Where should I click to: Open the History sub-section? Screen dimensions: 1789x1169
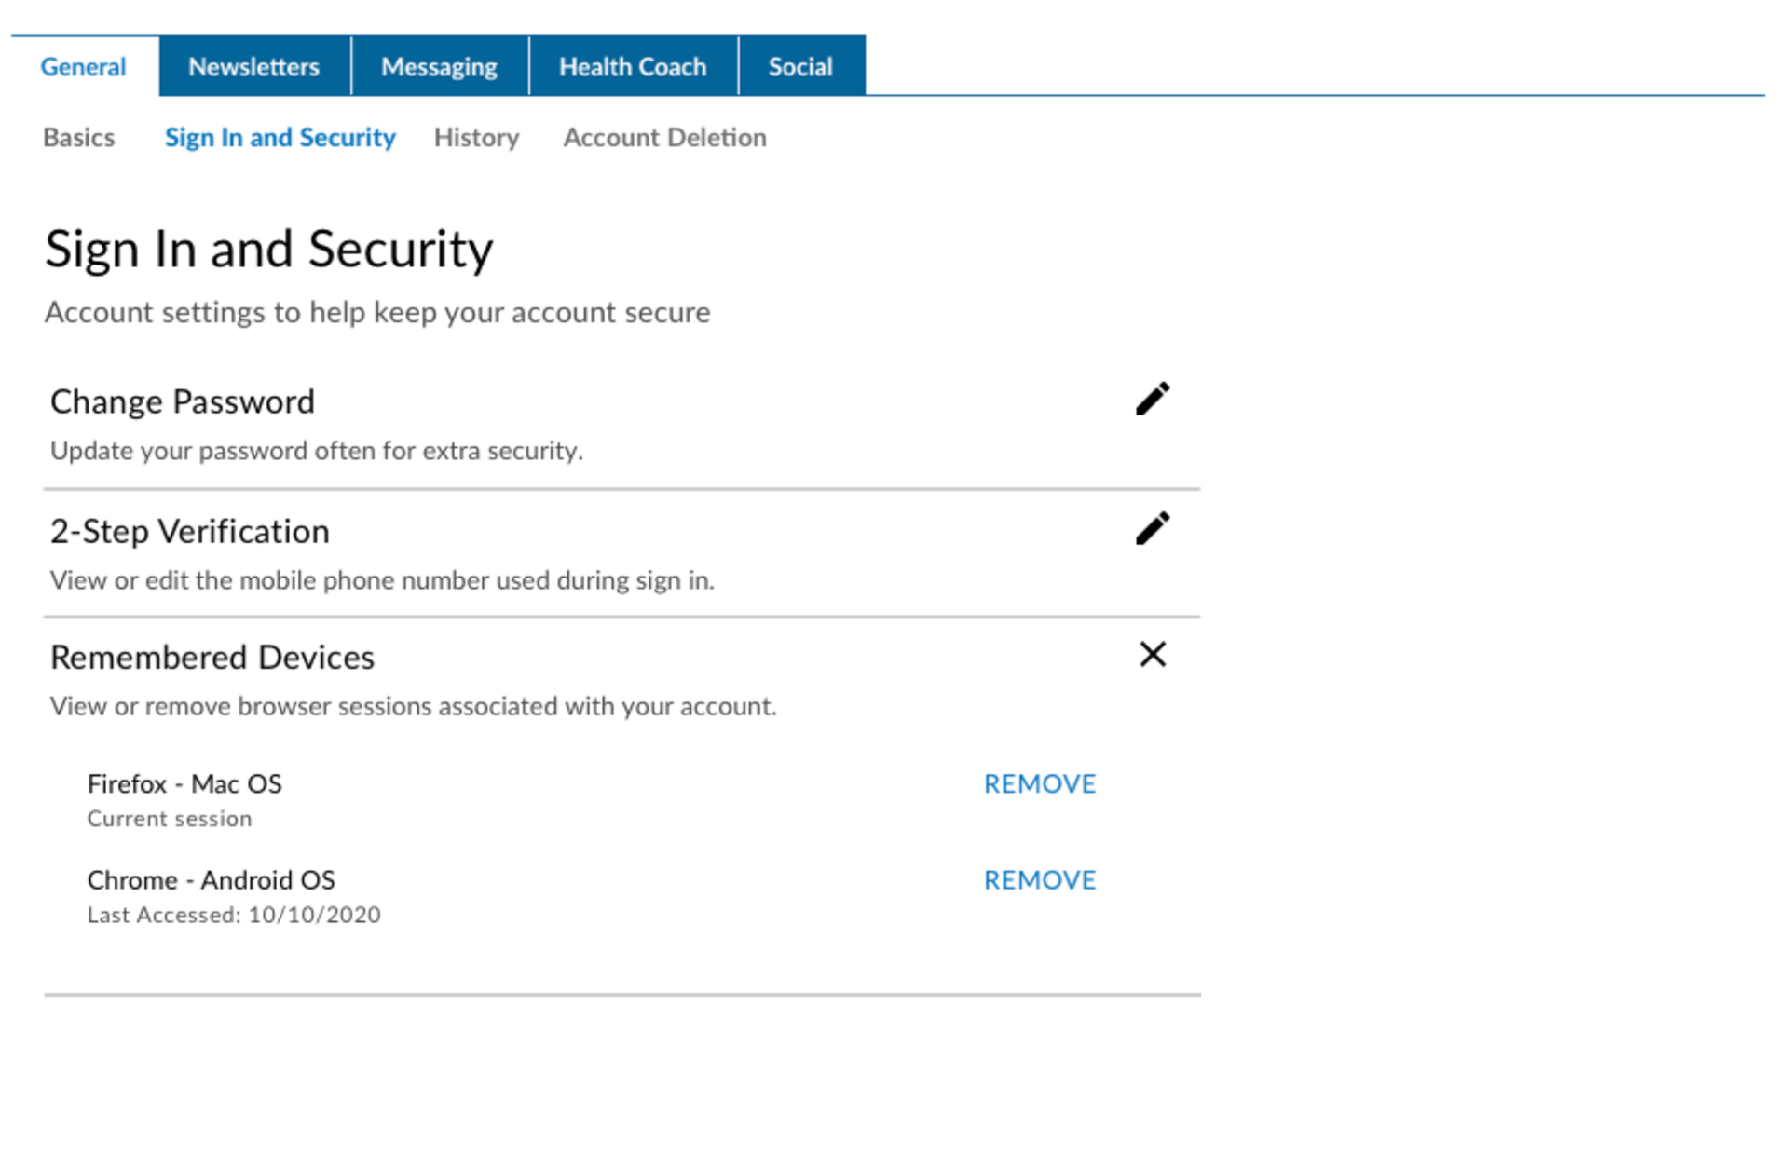(x=476, y=137)
